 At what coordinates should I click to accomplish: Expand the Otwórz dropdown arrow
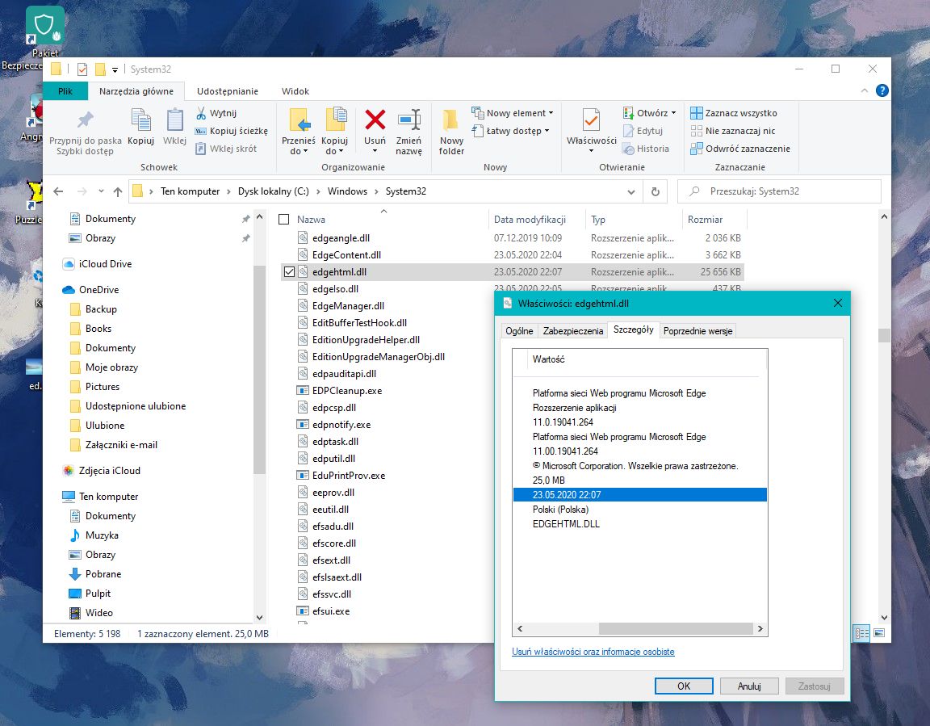[673, 113]
